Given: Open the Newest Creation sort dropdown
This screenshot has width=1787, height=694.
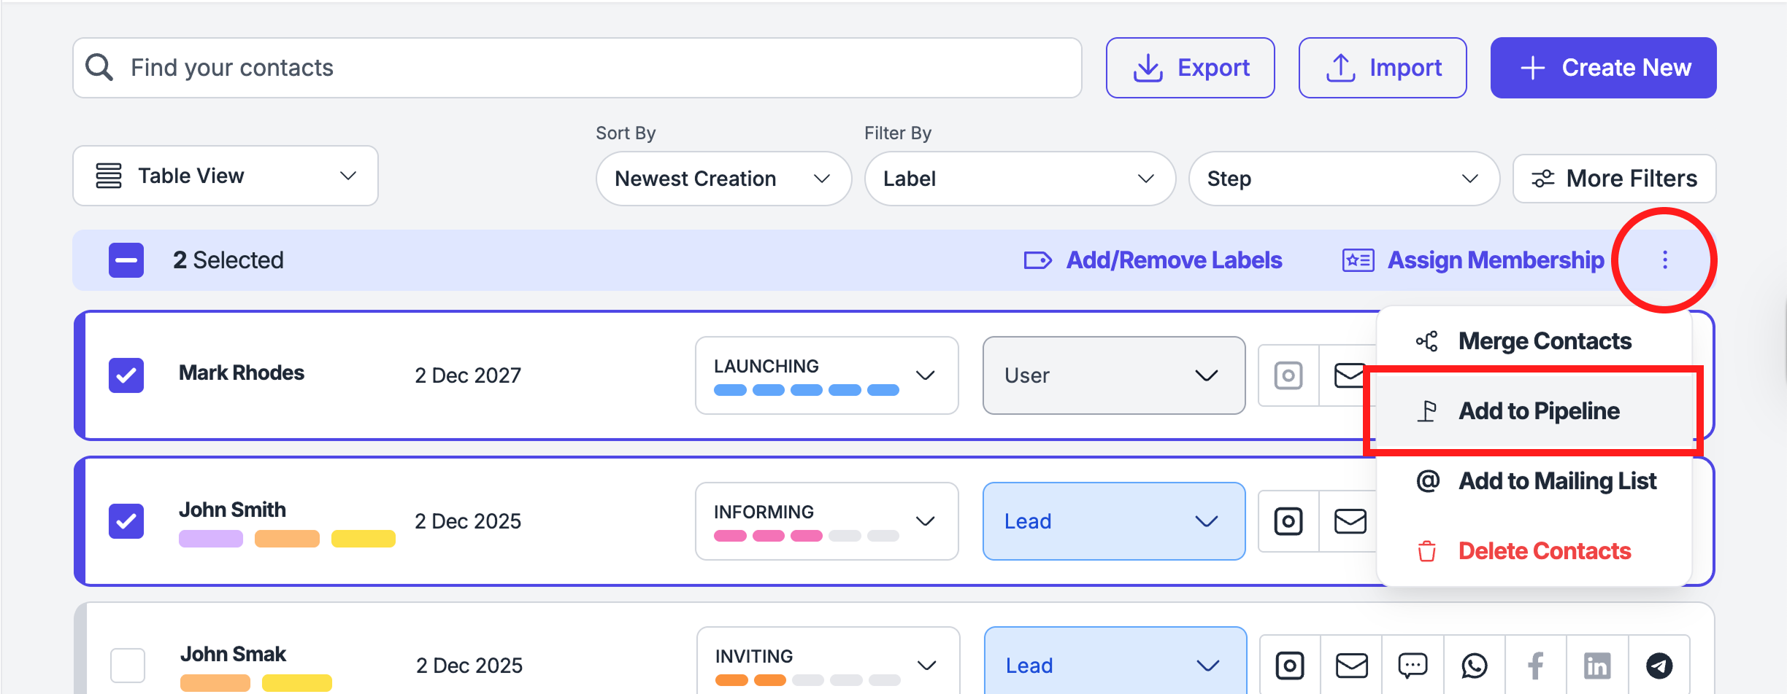Looking at the screenshot, I should pyautogui.click(x=723, y=179).
